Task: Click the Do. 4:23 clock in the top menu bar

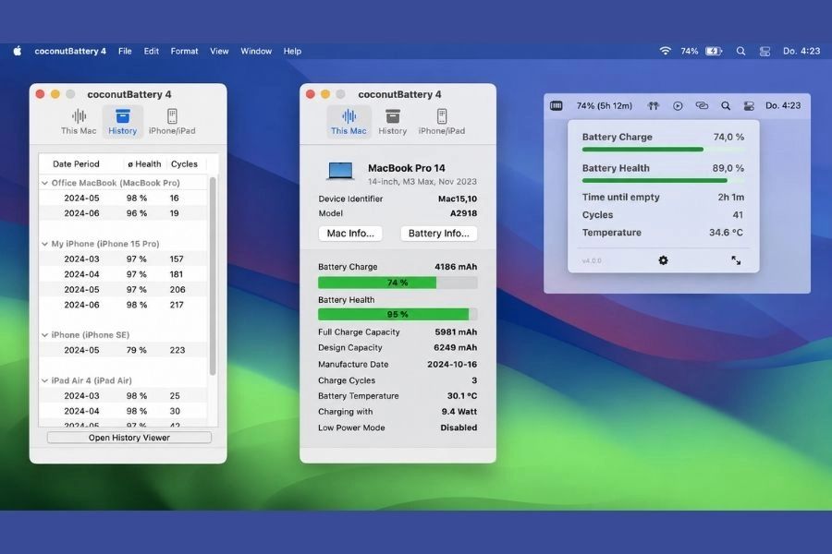Action: click(x=801, y=51)
